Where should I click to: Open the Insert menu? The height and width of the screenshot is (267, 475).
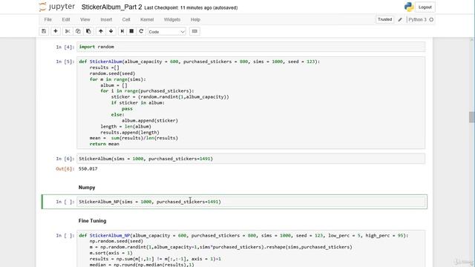tap(106, 19)
